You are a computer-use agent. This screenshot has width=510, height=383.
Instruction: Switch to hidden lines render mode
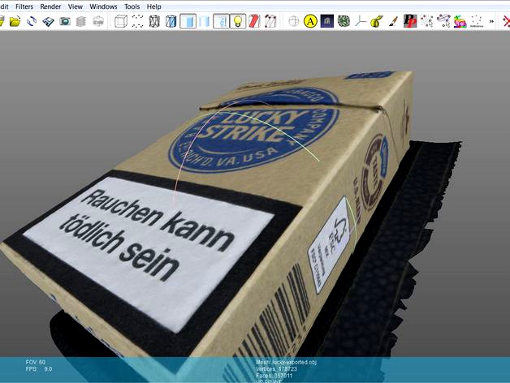pyautogui.click(x=171, y=21)
